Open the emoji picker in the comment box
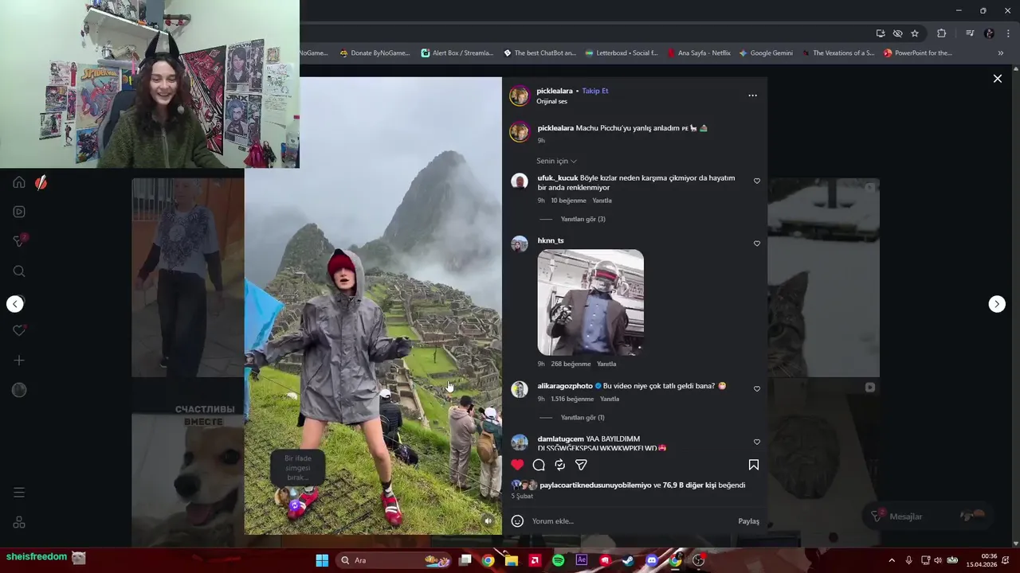 517,521
